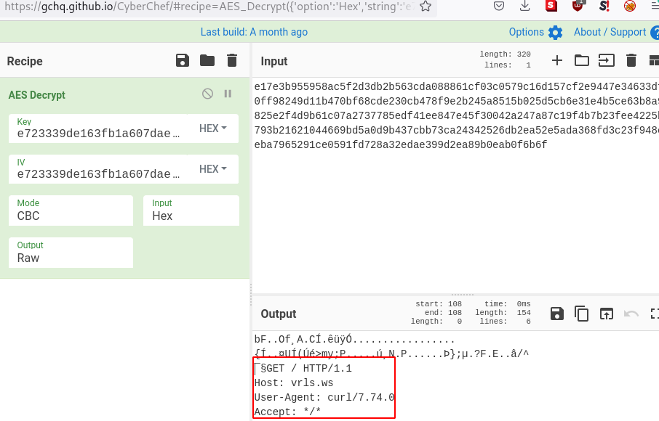Clear input with the trash icon
The image size is (659, 421).
[631, 60]
